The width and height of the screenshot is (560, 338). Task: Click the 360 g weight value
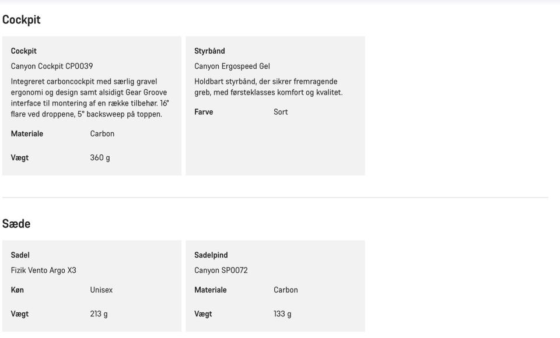[x=100, y=158]
